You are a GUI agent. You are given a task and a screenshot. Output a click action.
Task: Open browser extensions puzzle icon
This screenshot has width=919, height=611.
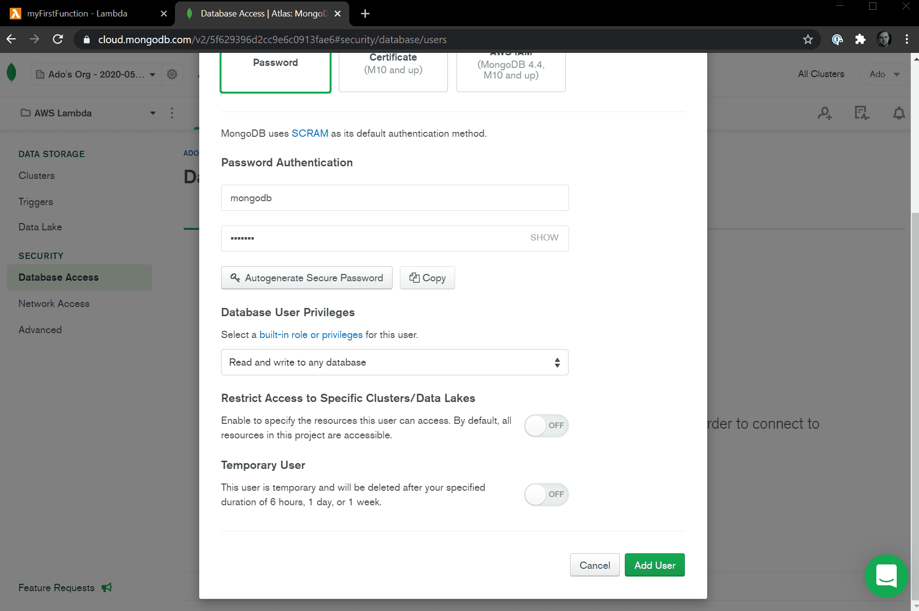pyautogui.click(x=860, y=40)
